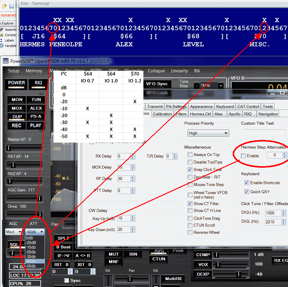Open the ATT attenuator dropdown
Image resolution: width=288 pixels, height=287 pixels.
[35, 232]
